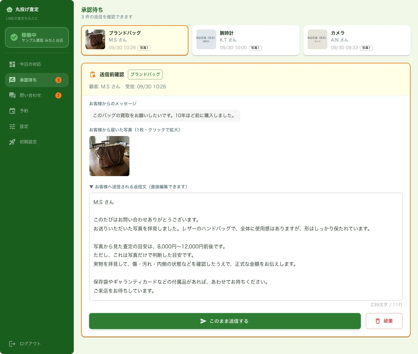
Task: Collapse the お客様へ送信される返信文 section
Action: click(x=138, y=187)
